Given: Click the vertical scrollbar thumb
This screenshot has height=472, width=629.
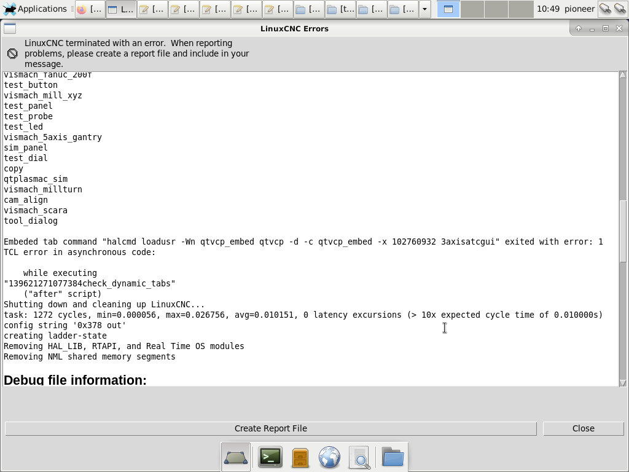Looking at the screenshot, I should click(x=623, y=230).
